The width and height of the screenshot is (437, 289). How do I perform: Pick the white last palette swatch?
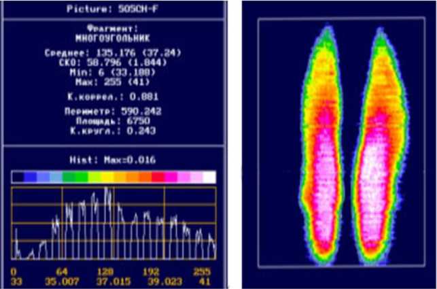tap(209, 177)
